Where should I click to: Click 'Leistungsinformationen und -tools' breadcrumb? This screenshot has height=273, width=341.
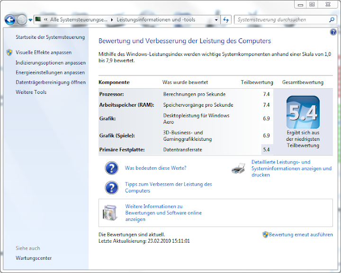coord(156,19)
